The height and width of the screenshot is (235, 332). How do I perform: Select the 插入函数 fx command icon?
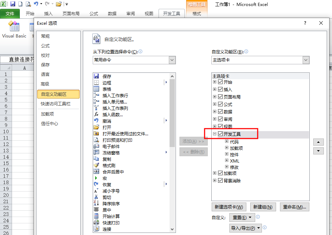[96, 114]
